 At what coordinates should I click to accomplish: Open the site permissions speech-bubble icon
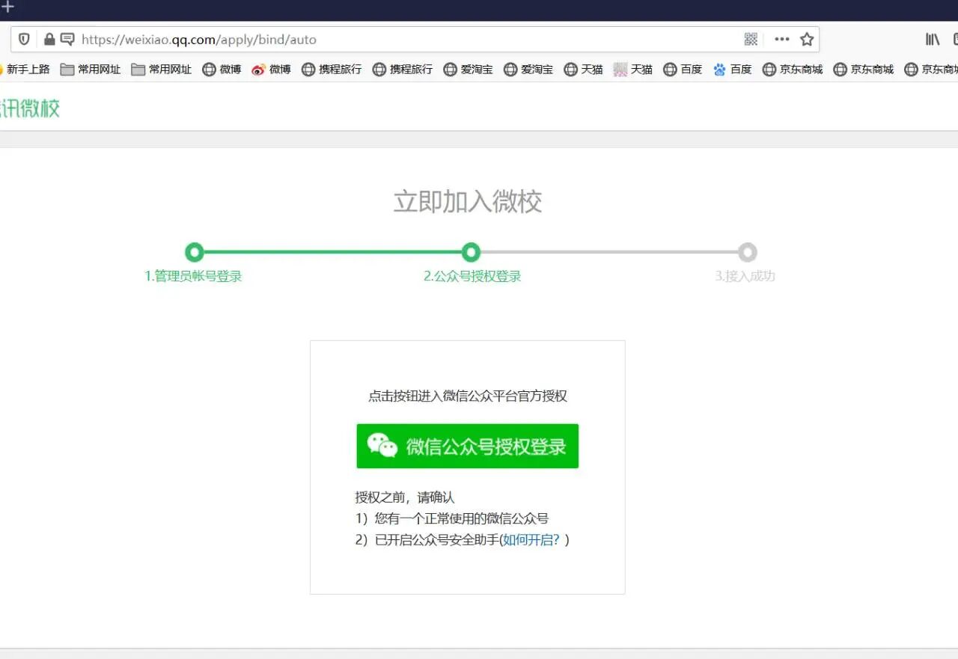[67, 39]
